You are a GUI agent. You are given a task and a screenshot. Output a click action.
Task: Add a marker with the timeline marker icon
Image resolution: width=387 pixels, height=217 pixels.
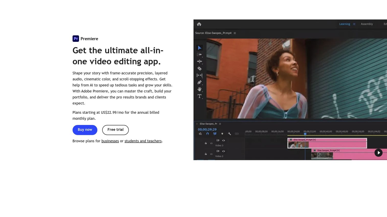click(222, 134)
